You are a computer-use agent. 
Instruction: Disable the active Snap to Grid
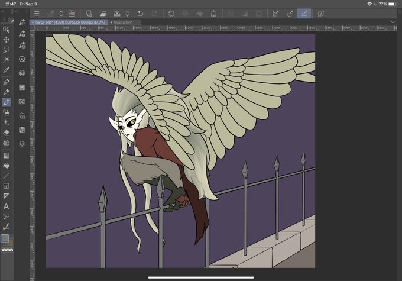click(304, 14)
